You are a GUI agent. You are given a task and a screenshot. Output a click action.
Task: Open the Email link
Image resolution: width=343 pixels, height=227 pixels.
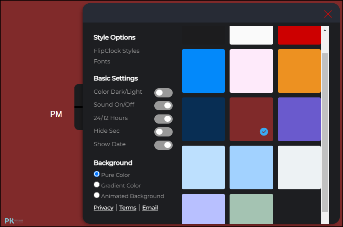coord(150,208)
